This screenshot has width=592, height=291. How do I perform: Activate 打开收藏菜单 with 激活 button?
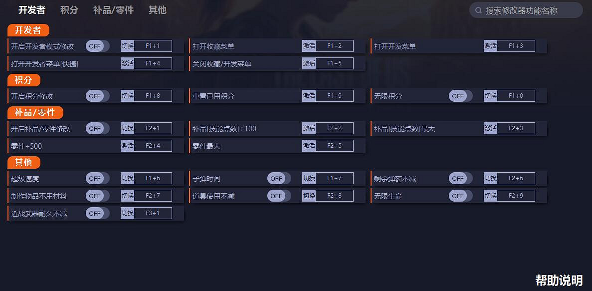coord(309,45)
